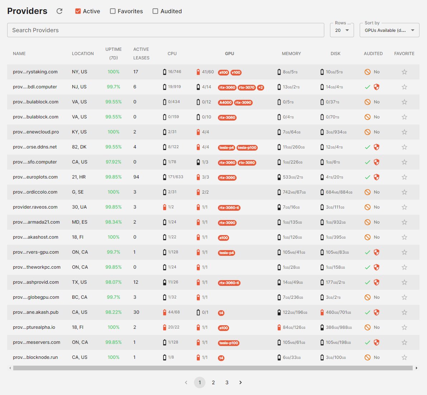The height and width of the screenshot is (395, 427).
Task: Click red CPU battery icon for prov...ane.akash.pub
Action: 165,312
